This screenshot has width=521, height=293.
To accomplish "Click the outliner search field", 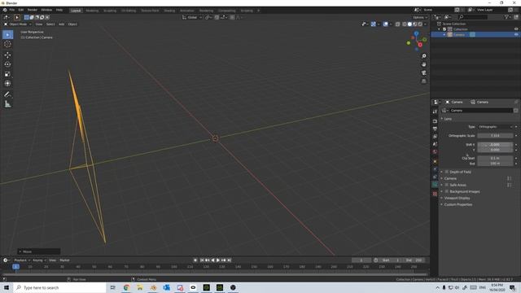I will 473,17.
